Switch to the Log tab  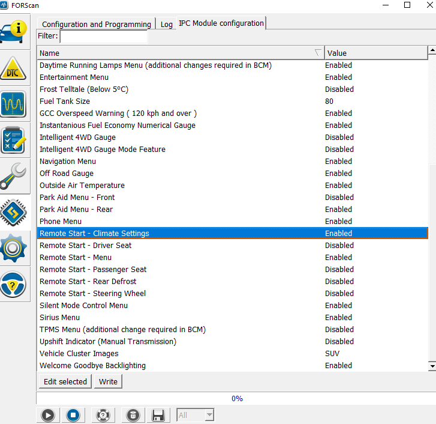click(167, 24)
